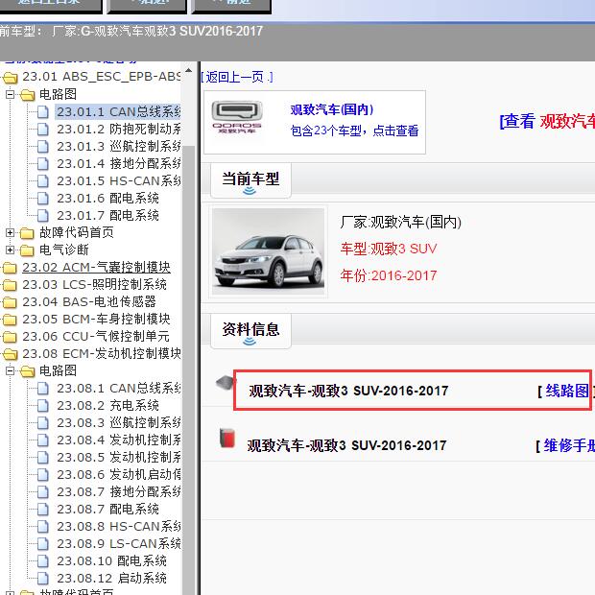The height and width of the screenshot is (595, 595).
Task: Expand 故障代码首页 folder under 23.01
Action: [x=11, y=232]
